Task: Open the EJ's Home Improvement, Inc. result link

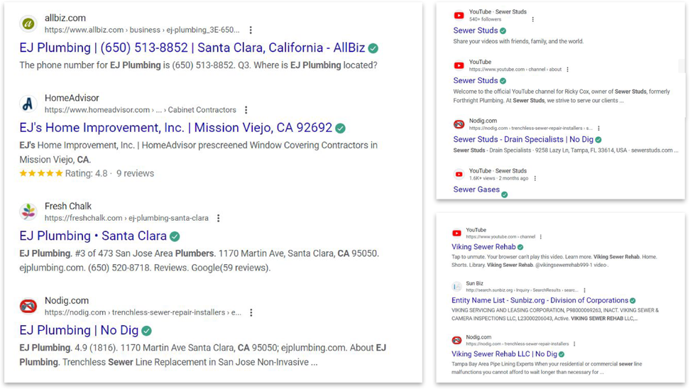Action: coord(175,128)
